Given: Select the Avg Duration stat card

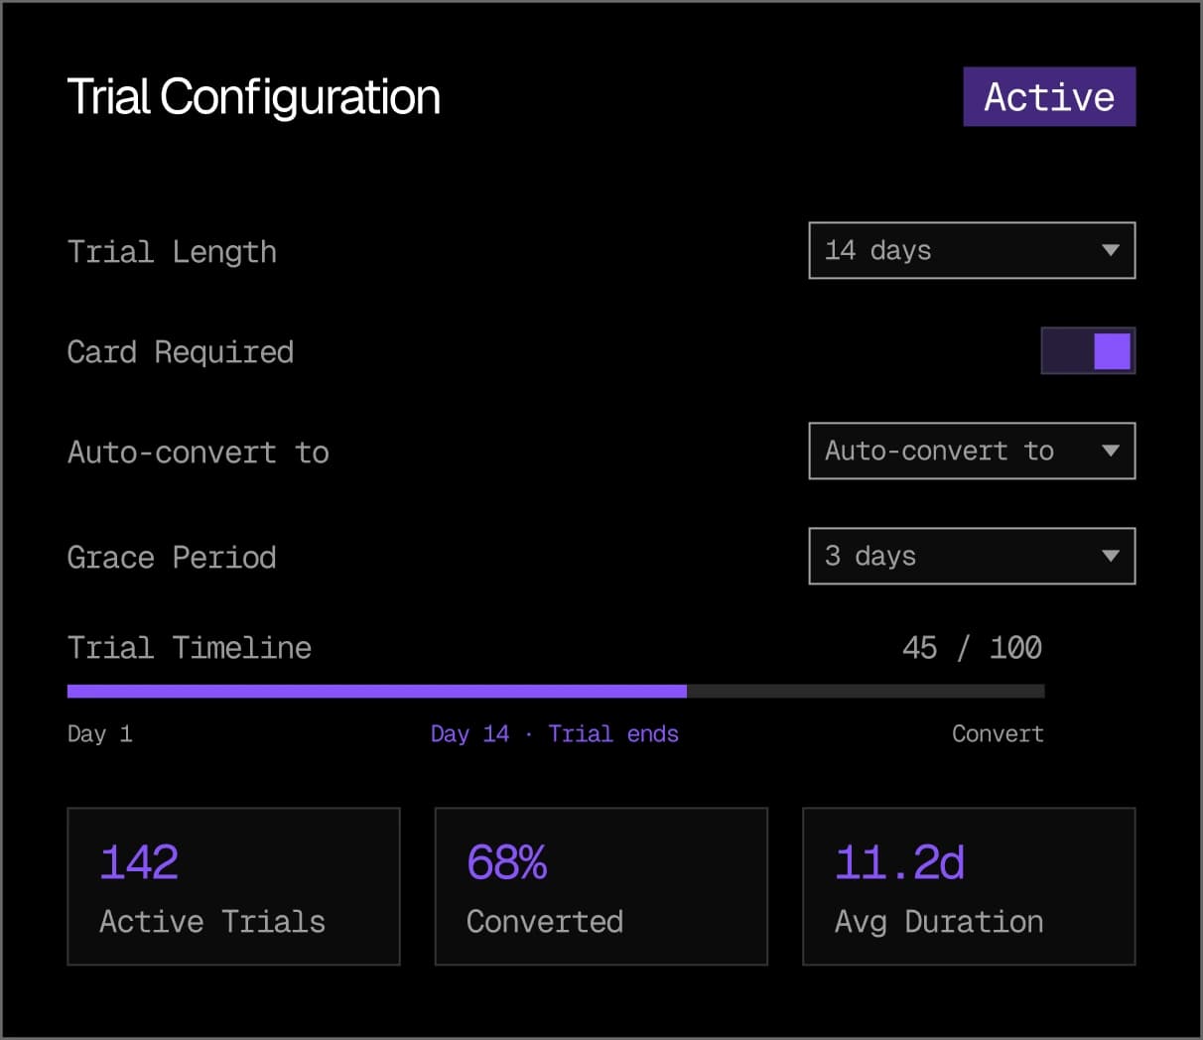Looking at the screenshot, I should click(968, 886).
